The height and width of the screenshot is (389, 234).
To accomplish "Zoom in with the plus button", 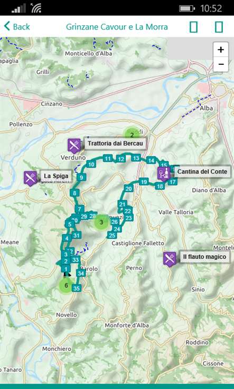I will point(221,50).
